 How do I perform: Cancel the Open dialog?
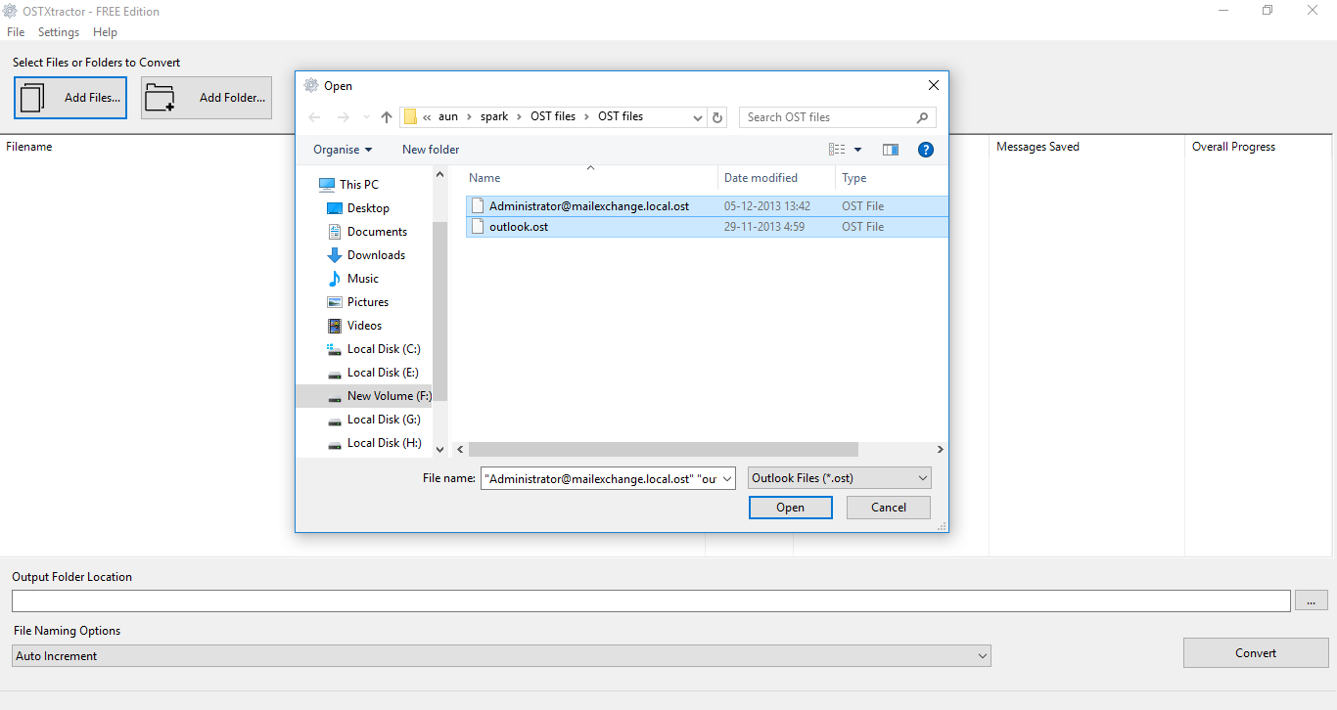(889, 508)
